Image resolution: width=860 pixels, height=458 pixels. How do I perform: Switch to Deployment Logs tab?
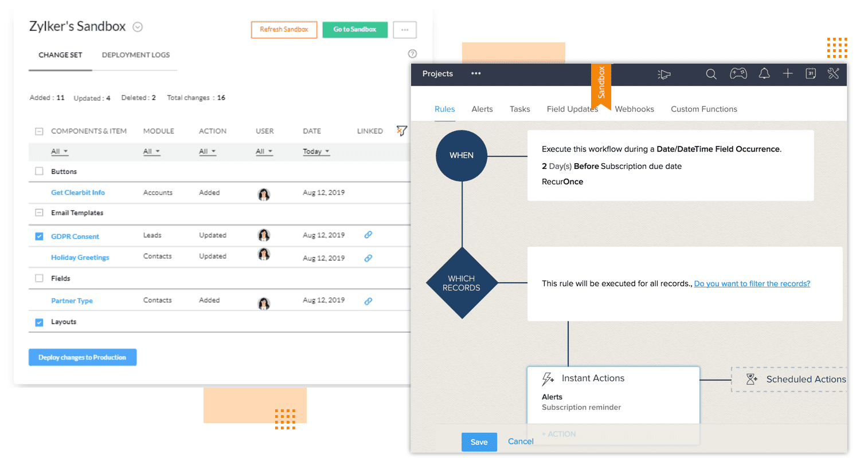tap(136, 55)
